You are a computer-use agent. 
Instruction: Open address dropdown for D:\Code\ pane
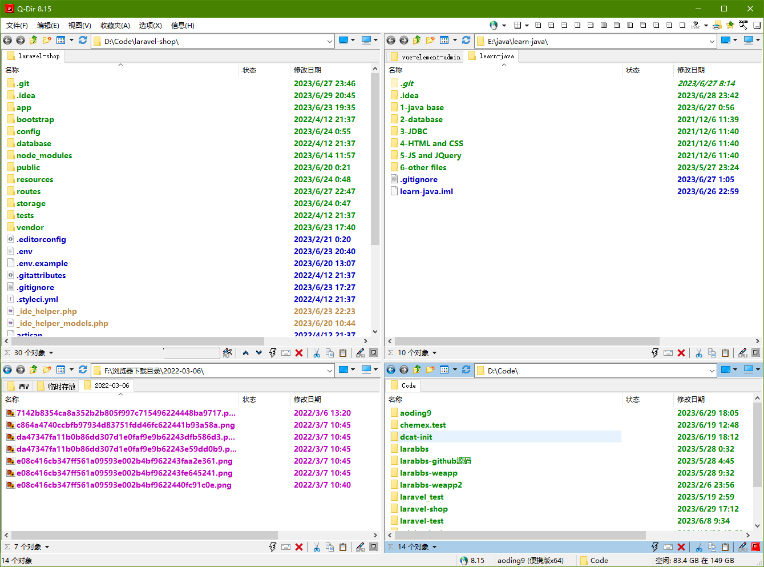[712, 371]
